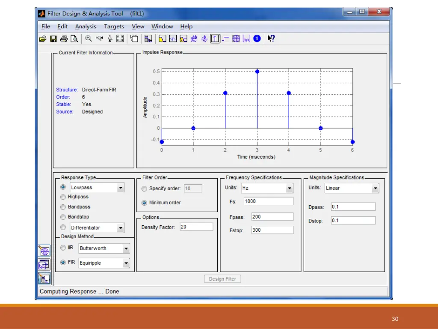
Task: Click the Fstop field showing 300
Action: [272, 230]
